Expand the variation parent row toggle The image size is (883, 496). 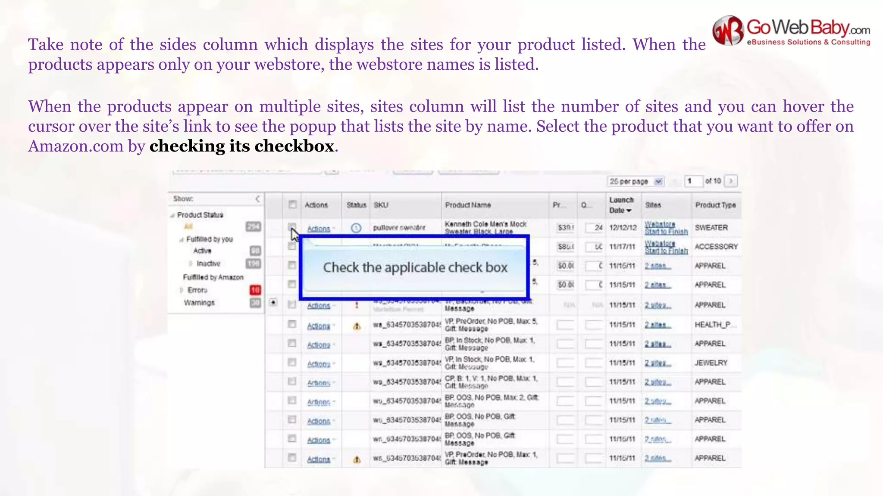coord(273,302)
